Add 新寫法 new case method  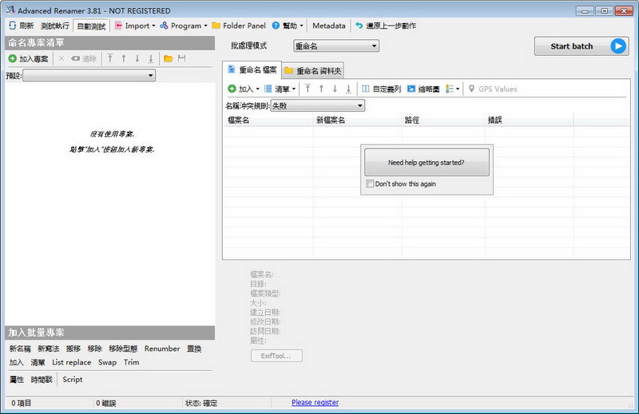[x=49, y=349]
